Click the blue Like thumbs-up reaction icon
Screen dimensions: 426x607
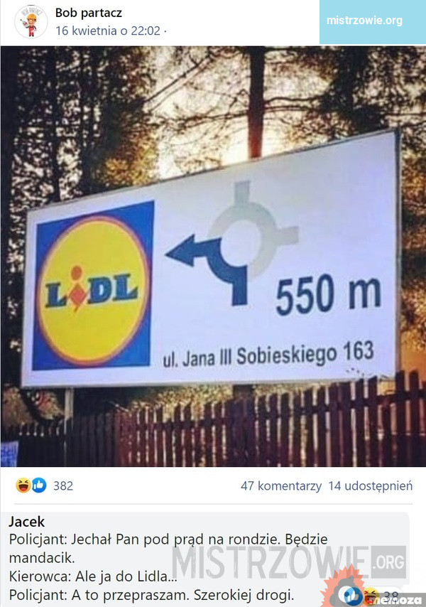pyautogui.click(x=38, y=485)
